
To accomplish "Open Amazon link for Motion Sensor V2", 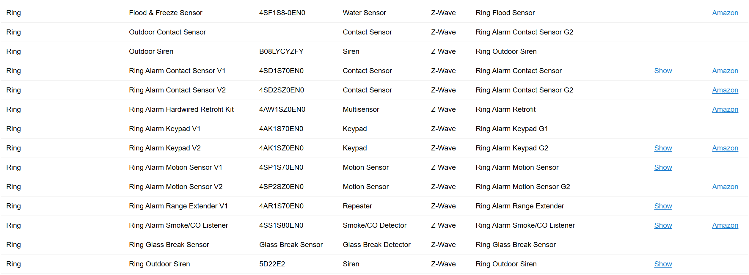I will point(725,187).
